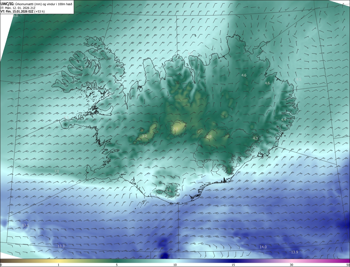The width and height of the screenshot is (350, 267).
Task: Click the 2.3 value in central Iceland
Action: (x=175, y=129)
